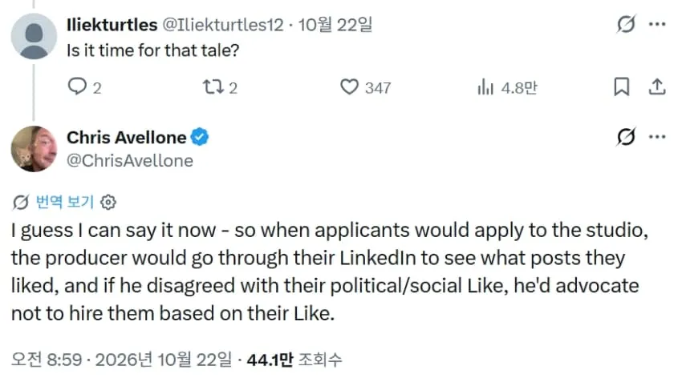Open translation settings gear icon
The width and height of the screenshot is (682, 382).
(x=108, y=202)
